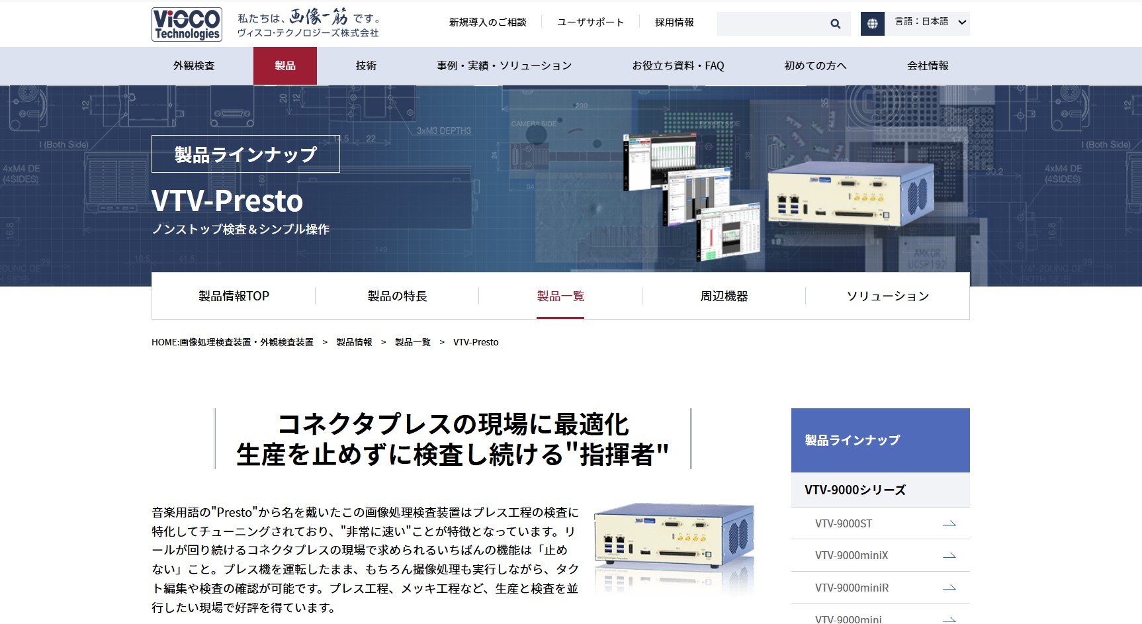Open the ユーザサポート link
The image size is (1142, 624).
pos(590,22)
